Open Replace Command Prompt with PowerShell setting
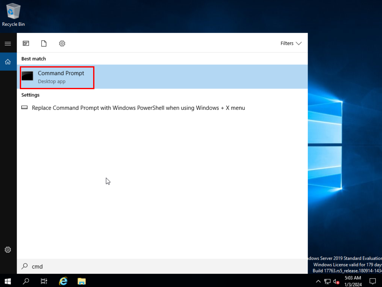Screen dimensions: 382x287 [138, 108]
